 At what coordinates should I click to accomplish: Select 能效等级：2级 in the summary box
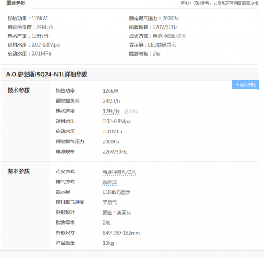coord(145,53)
